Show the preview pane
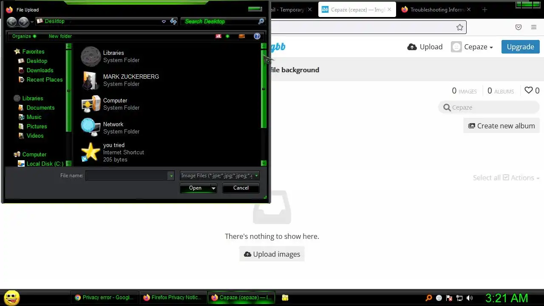Screen dimensions: 544x306 click(242, 36)
